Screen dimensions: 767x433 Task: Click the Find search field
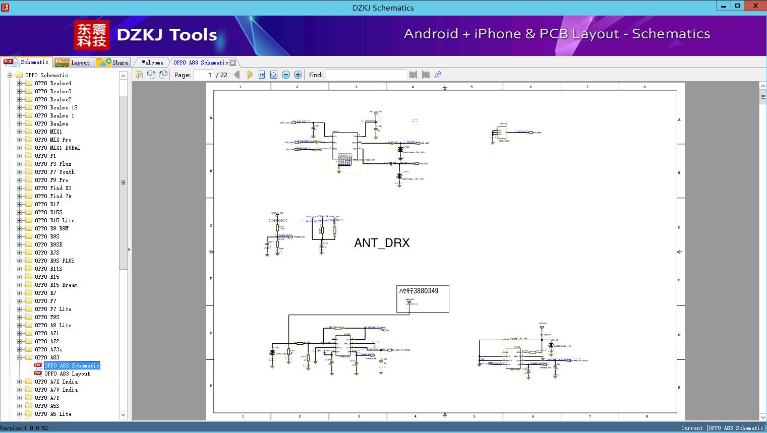tap(366, 75)
